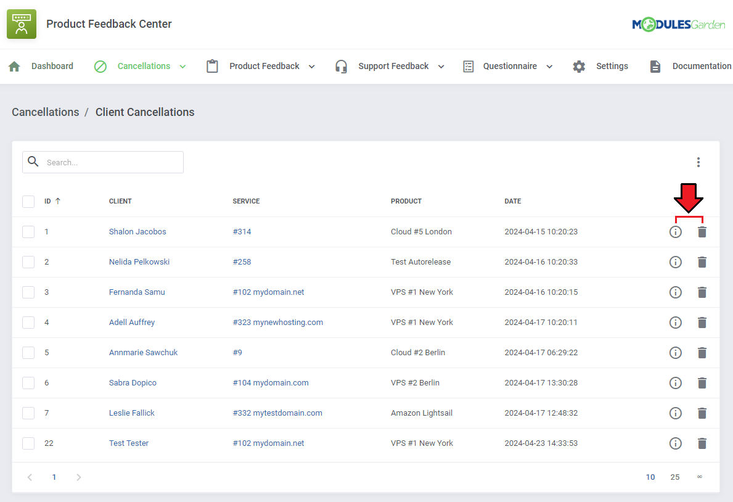
Task: View info for Nelida Pelkowski cancellation
Action: [x=676, y=262]
